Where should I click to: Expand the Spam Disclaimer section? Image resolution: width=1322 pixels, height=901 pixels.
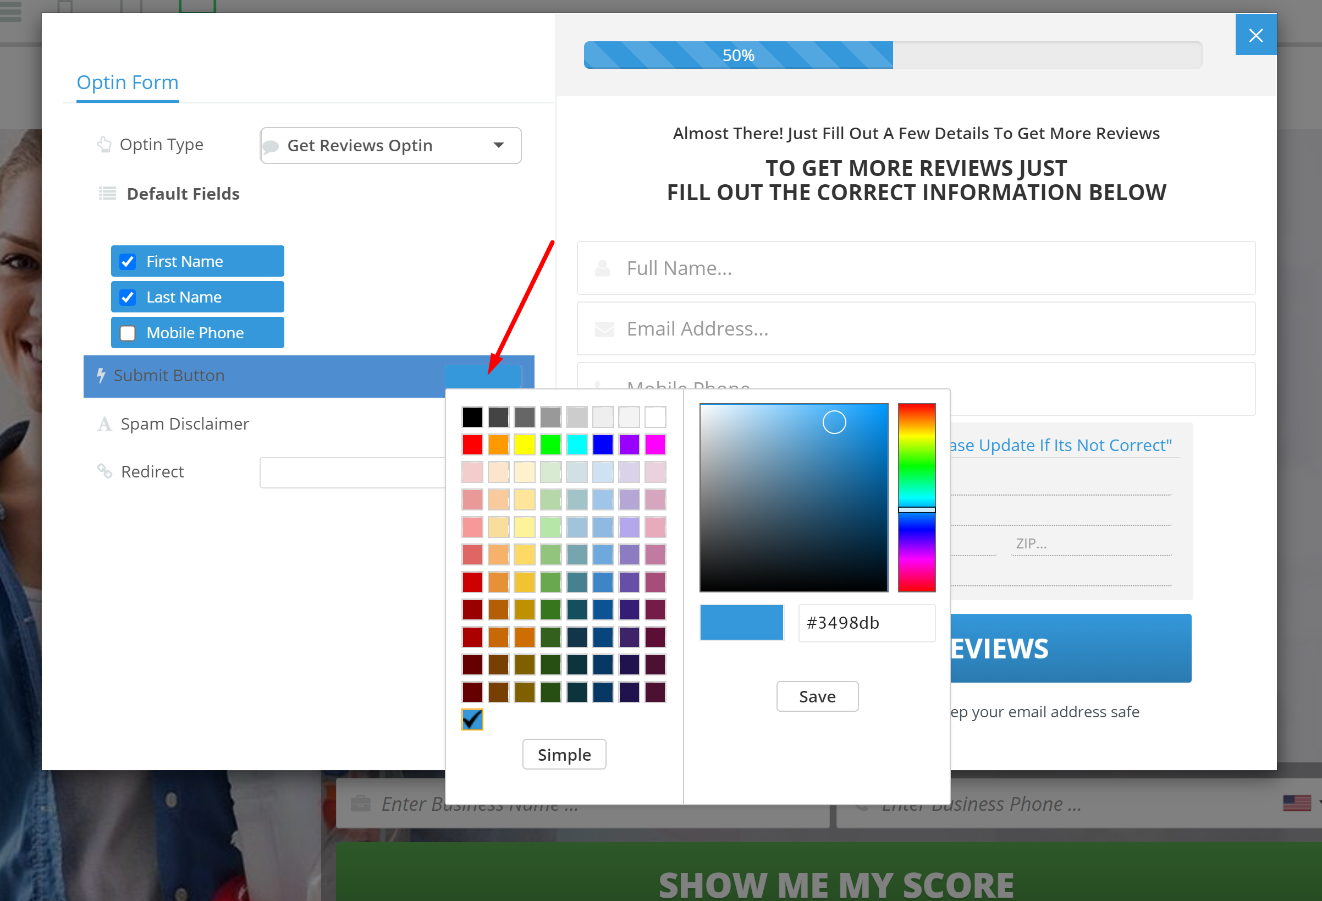point(185,424)
